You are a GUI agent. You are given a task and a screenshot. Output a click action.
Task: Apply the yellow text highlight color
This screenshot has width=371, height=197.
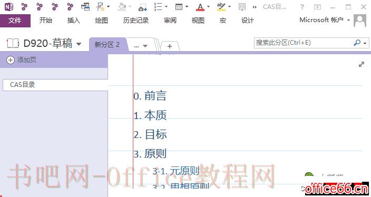pos(221,7)
